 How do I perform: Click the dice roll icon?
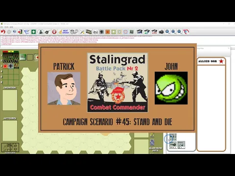coord(74,32)
